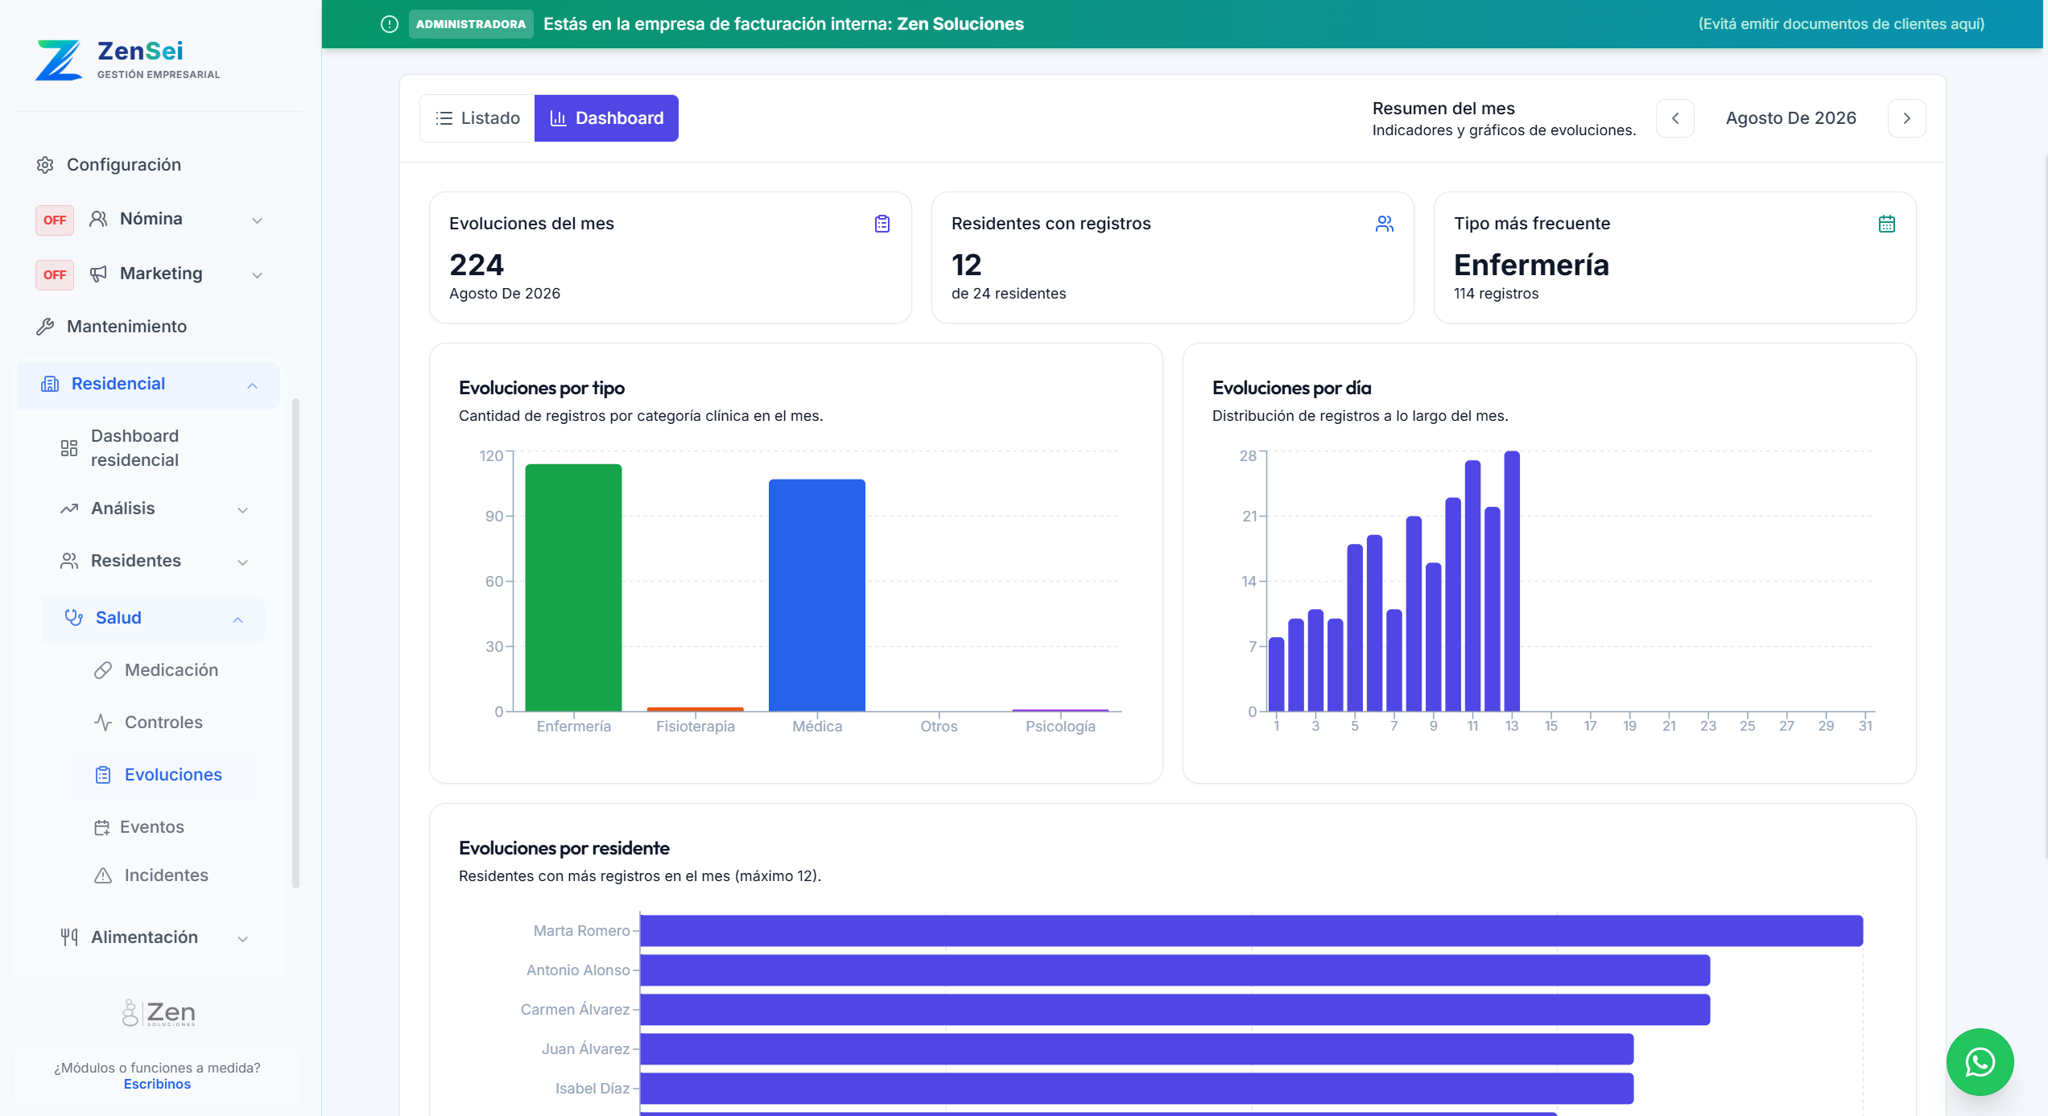2048x1116 pixels.
Task: Click the Incidentes warning triangle icon
Action: coord(103,875)
